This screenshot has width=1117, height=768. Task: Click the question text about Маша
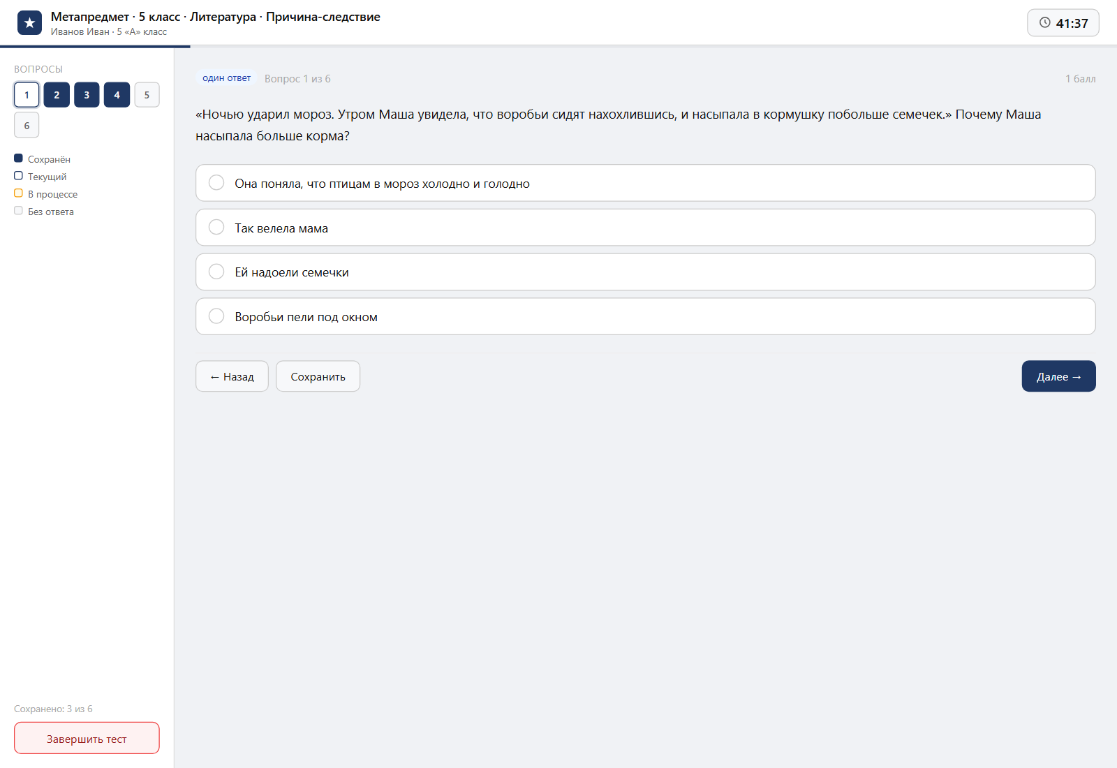click(618, 125)
